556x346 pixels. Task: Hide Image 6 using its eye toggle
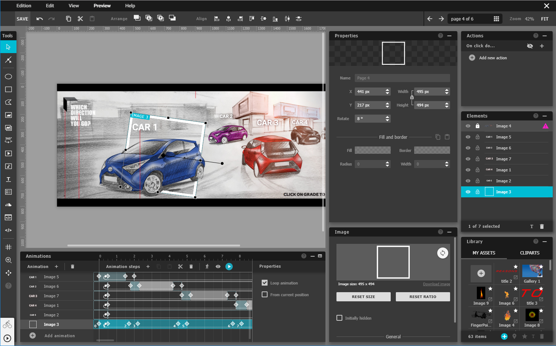468,148
